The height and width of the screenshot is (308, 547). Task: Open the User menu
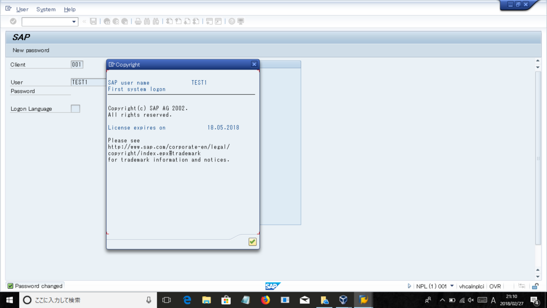22,9
